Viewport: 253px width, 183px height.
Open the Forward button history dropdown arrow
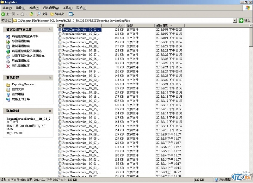[x=27, y=14]
